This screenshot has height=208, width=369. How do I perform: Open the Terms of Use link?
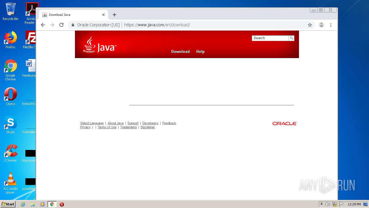click(107, 127)
